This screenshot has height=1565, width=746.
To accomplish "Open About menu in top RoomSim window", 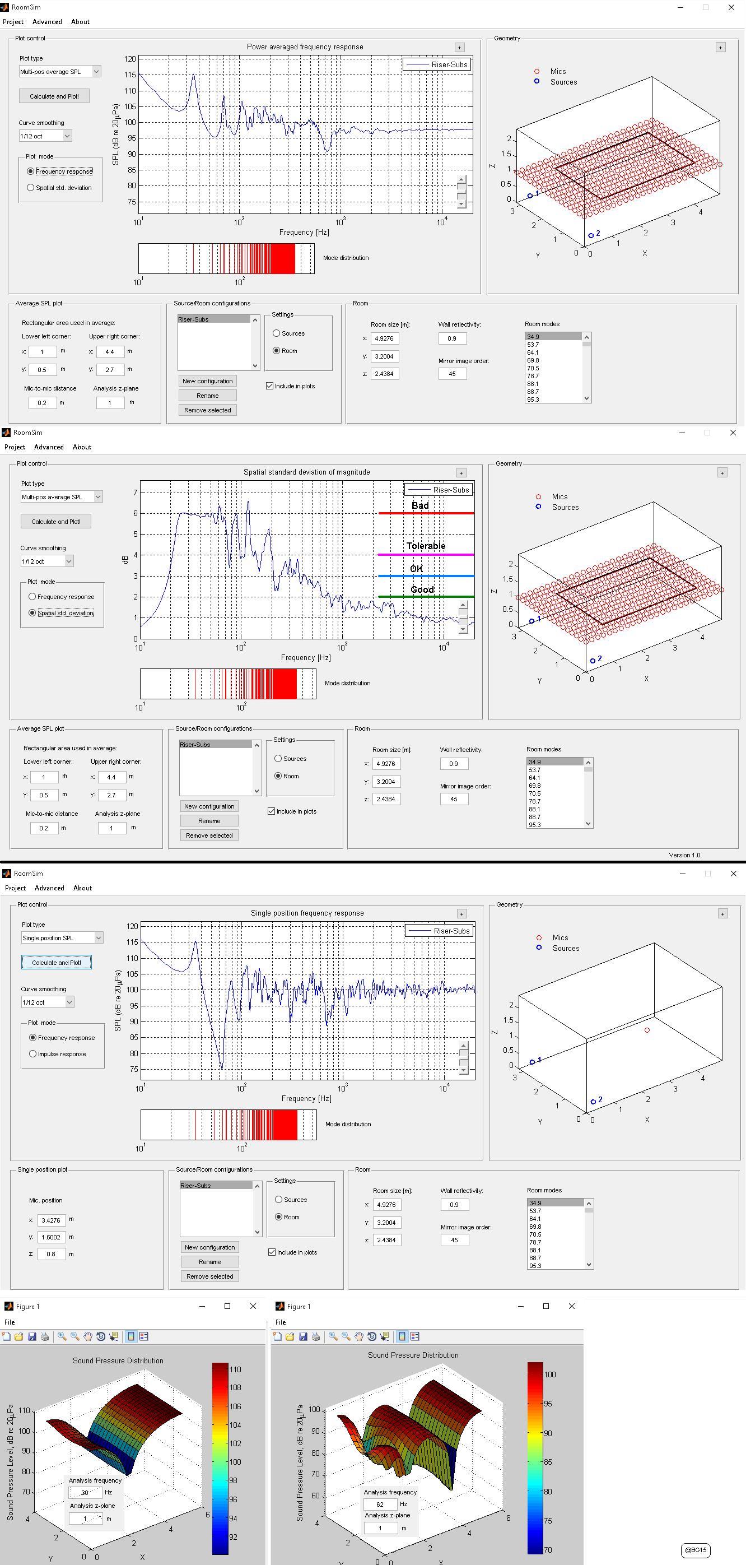I will tap(80, 22).
